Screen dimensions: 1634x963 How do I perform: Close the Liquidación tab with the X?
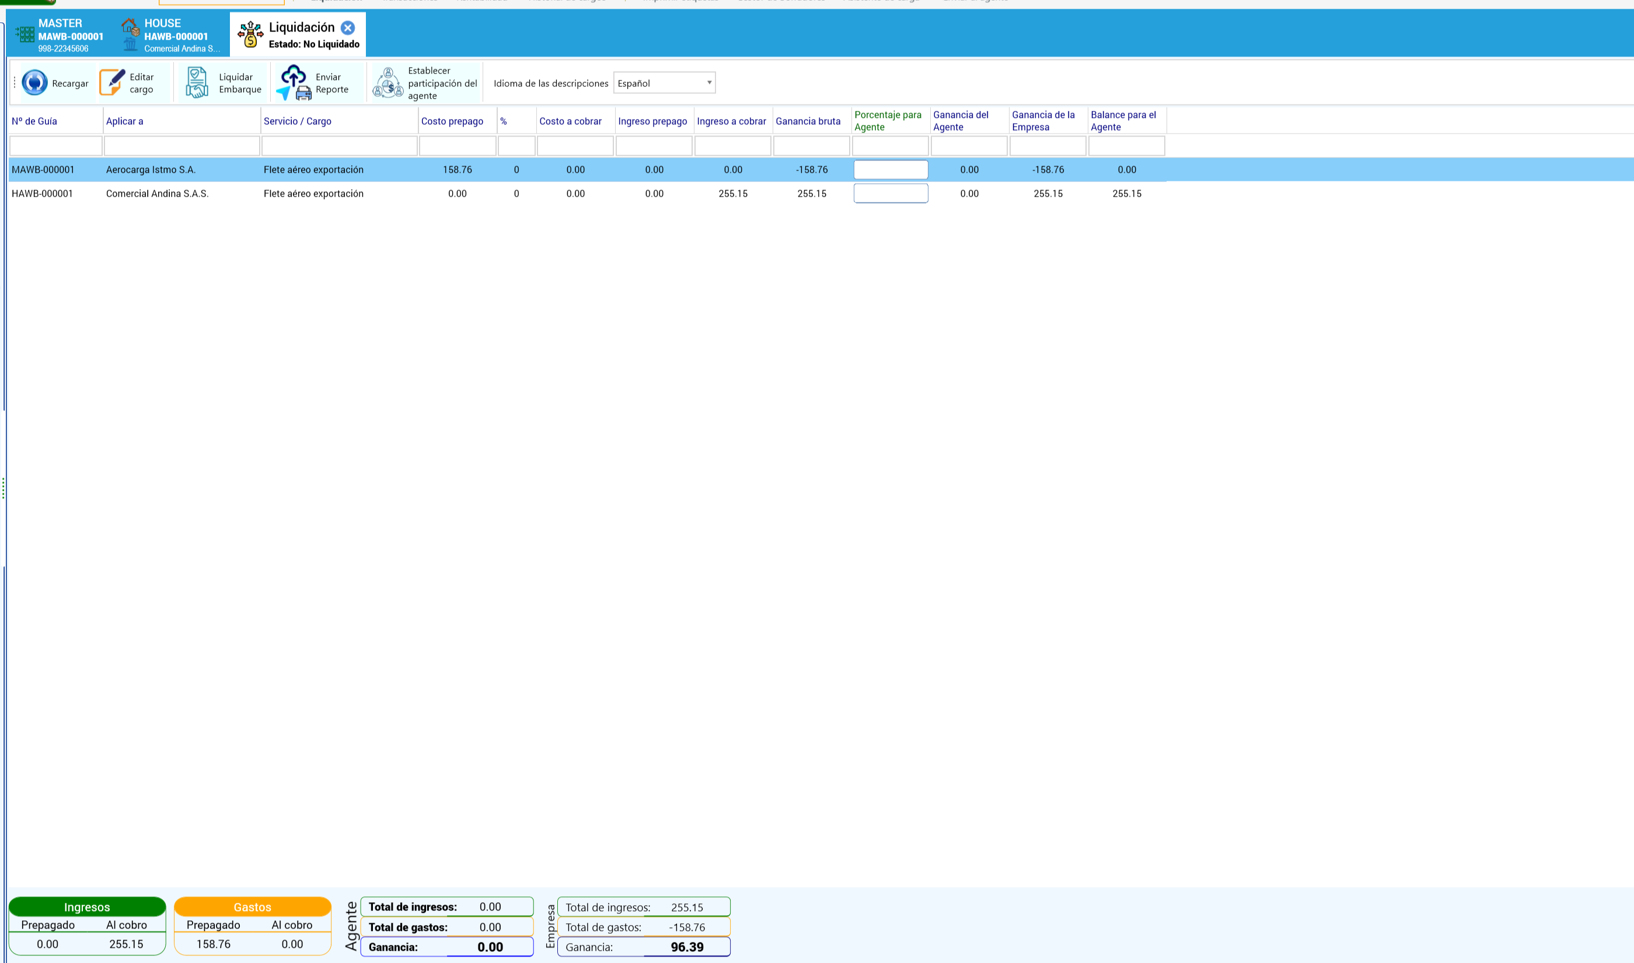(348, 28)
